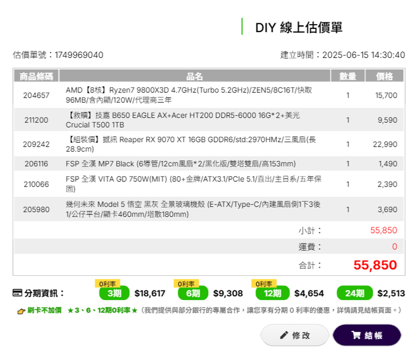Click the pointing hand icon before 刷卡不加價
418x359 pixels.
pyautogui.click(x=21, y=311)
